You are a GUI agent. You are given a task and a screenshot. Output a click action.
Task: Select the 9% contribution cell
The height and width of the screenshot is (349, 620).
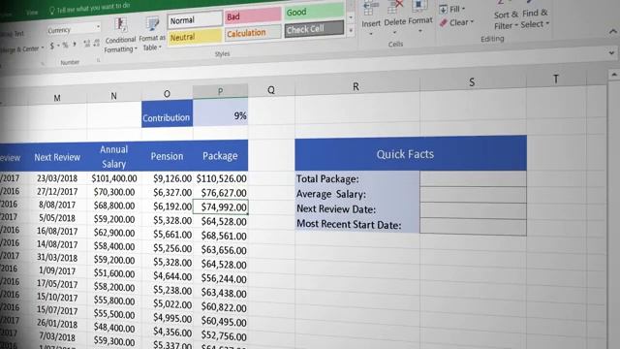click(220, 112)
